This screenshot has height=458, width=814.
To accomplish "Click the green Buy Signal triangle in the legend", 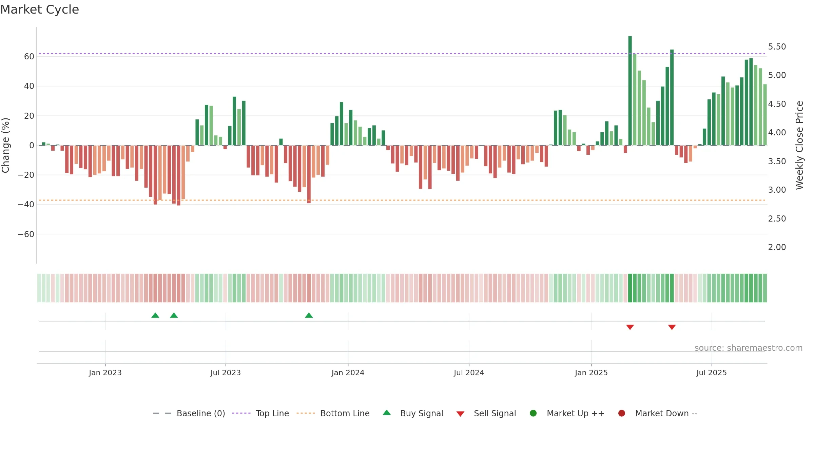I will pos(387,413).
